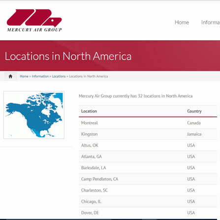220x220 pixels.
Task: Follow the Locations breadcrumb link
Action: pos(59,76)
